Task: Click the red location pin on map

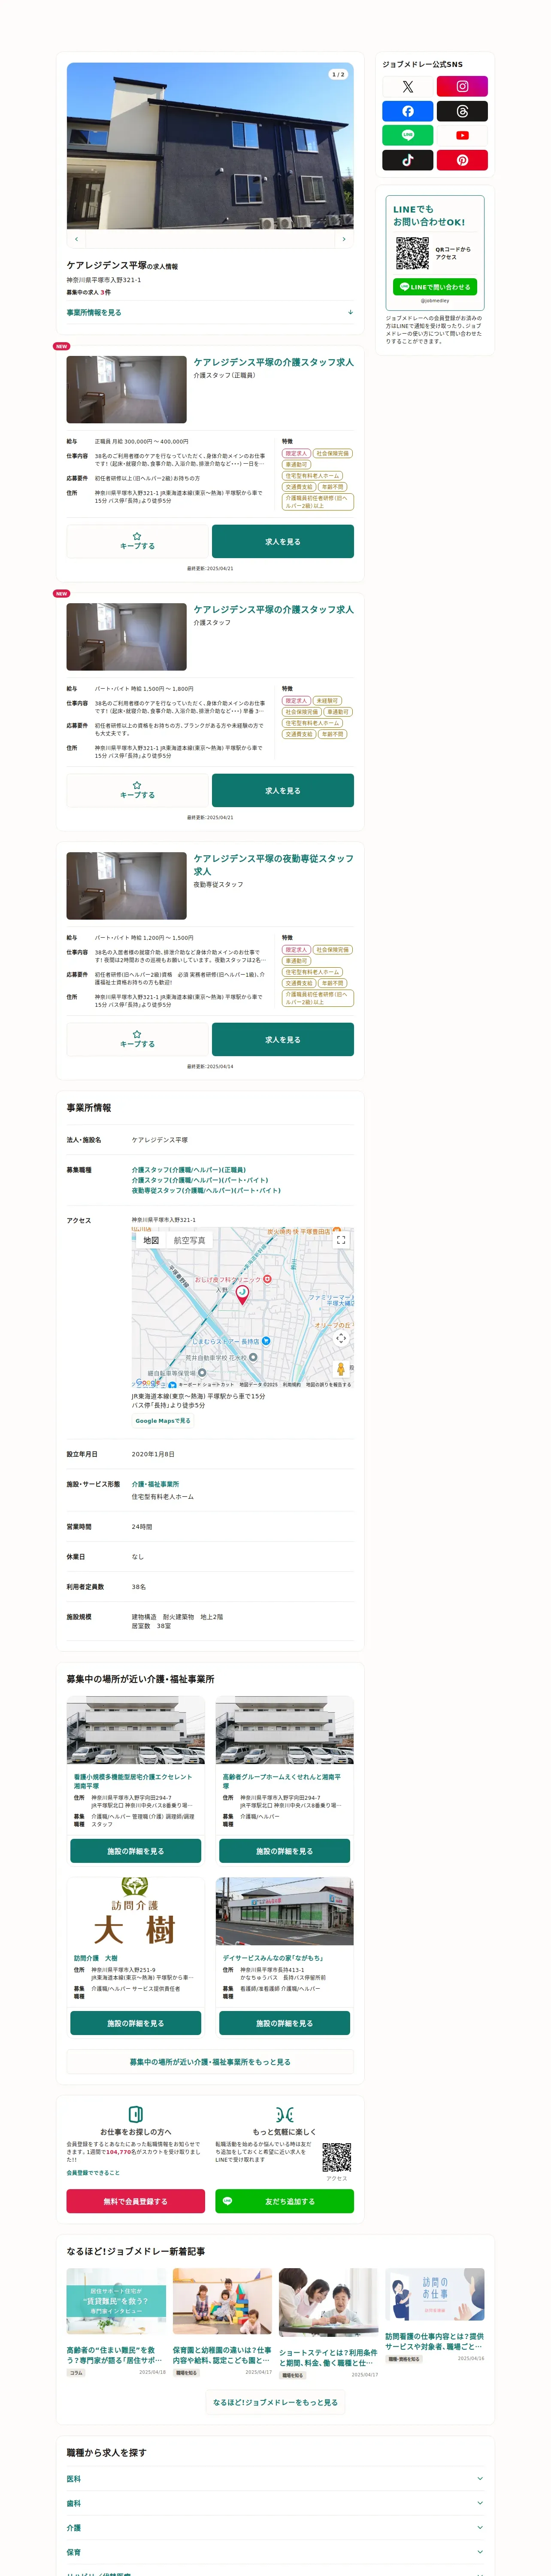Action: click(241, 1295)
